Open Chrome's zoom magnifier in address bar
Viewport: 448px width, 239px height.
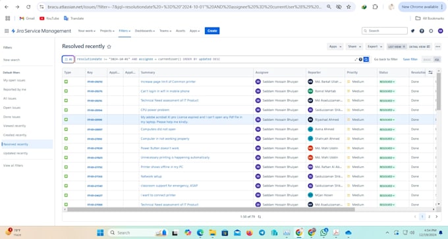point(329,7)
